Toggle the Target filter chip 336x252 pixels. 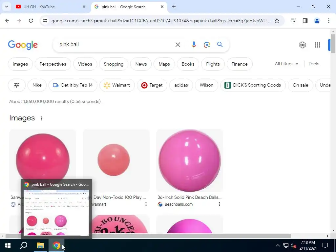point(152,85)
